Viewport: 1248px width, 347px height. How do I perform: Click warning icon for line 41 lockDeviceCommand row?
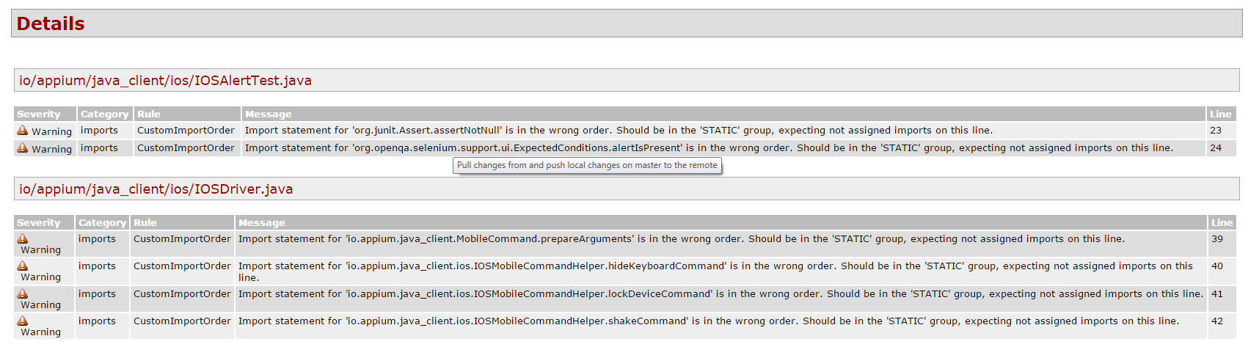pyautogui.click(x=23, y=293)
